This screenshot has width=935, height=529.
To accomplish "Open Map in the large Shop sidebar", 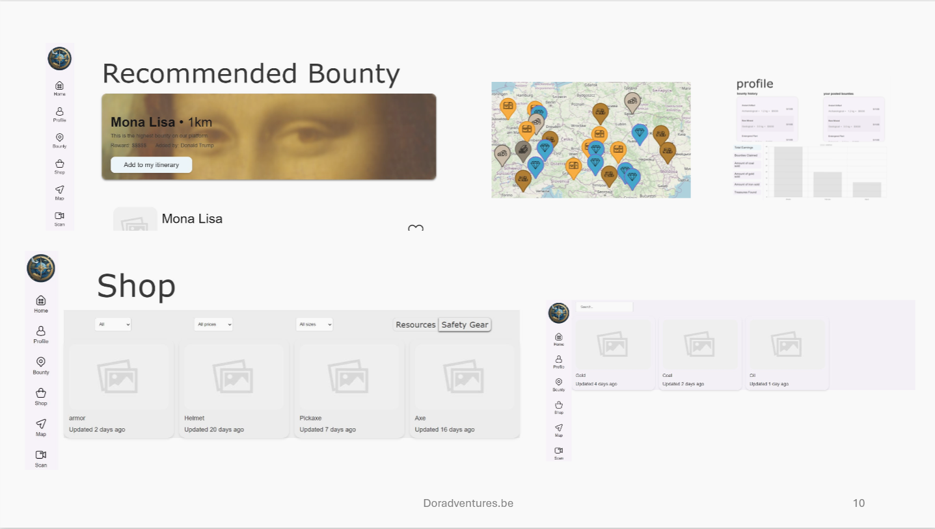I will [x=41, y=428].
